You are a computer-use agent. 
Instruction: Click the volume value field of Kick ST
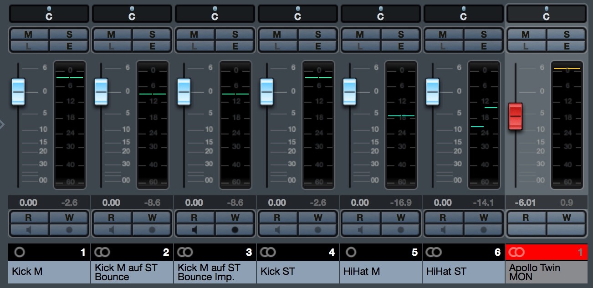[x=277, y=203]
